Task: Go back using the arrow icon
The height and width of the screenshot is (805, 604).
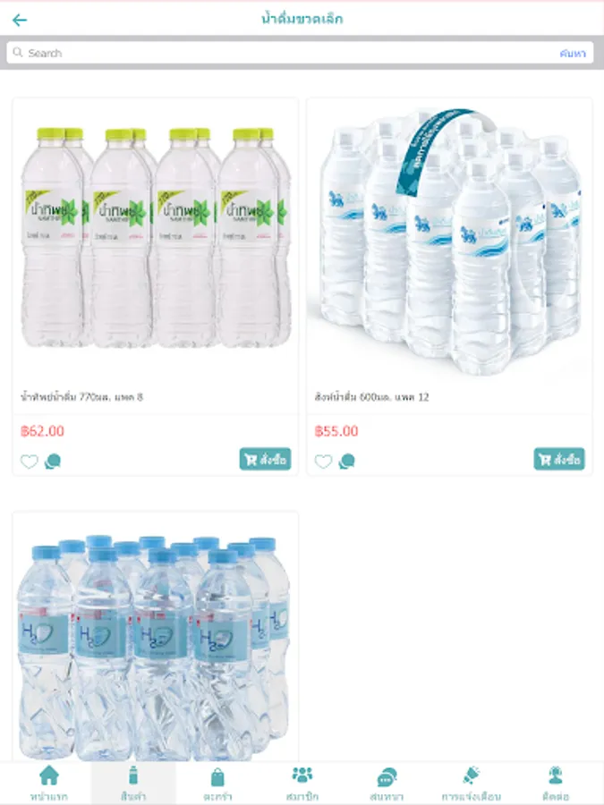Action: [20, 20]
